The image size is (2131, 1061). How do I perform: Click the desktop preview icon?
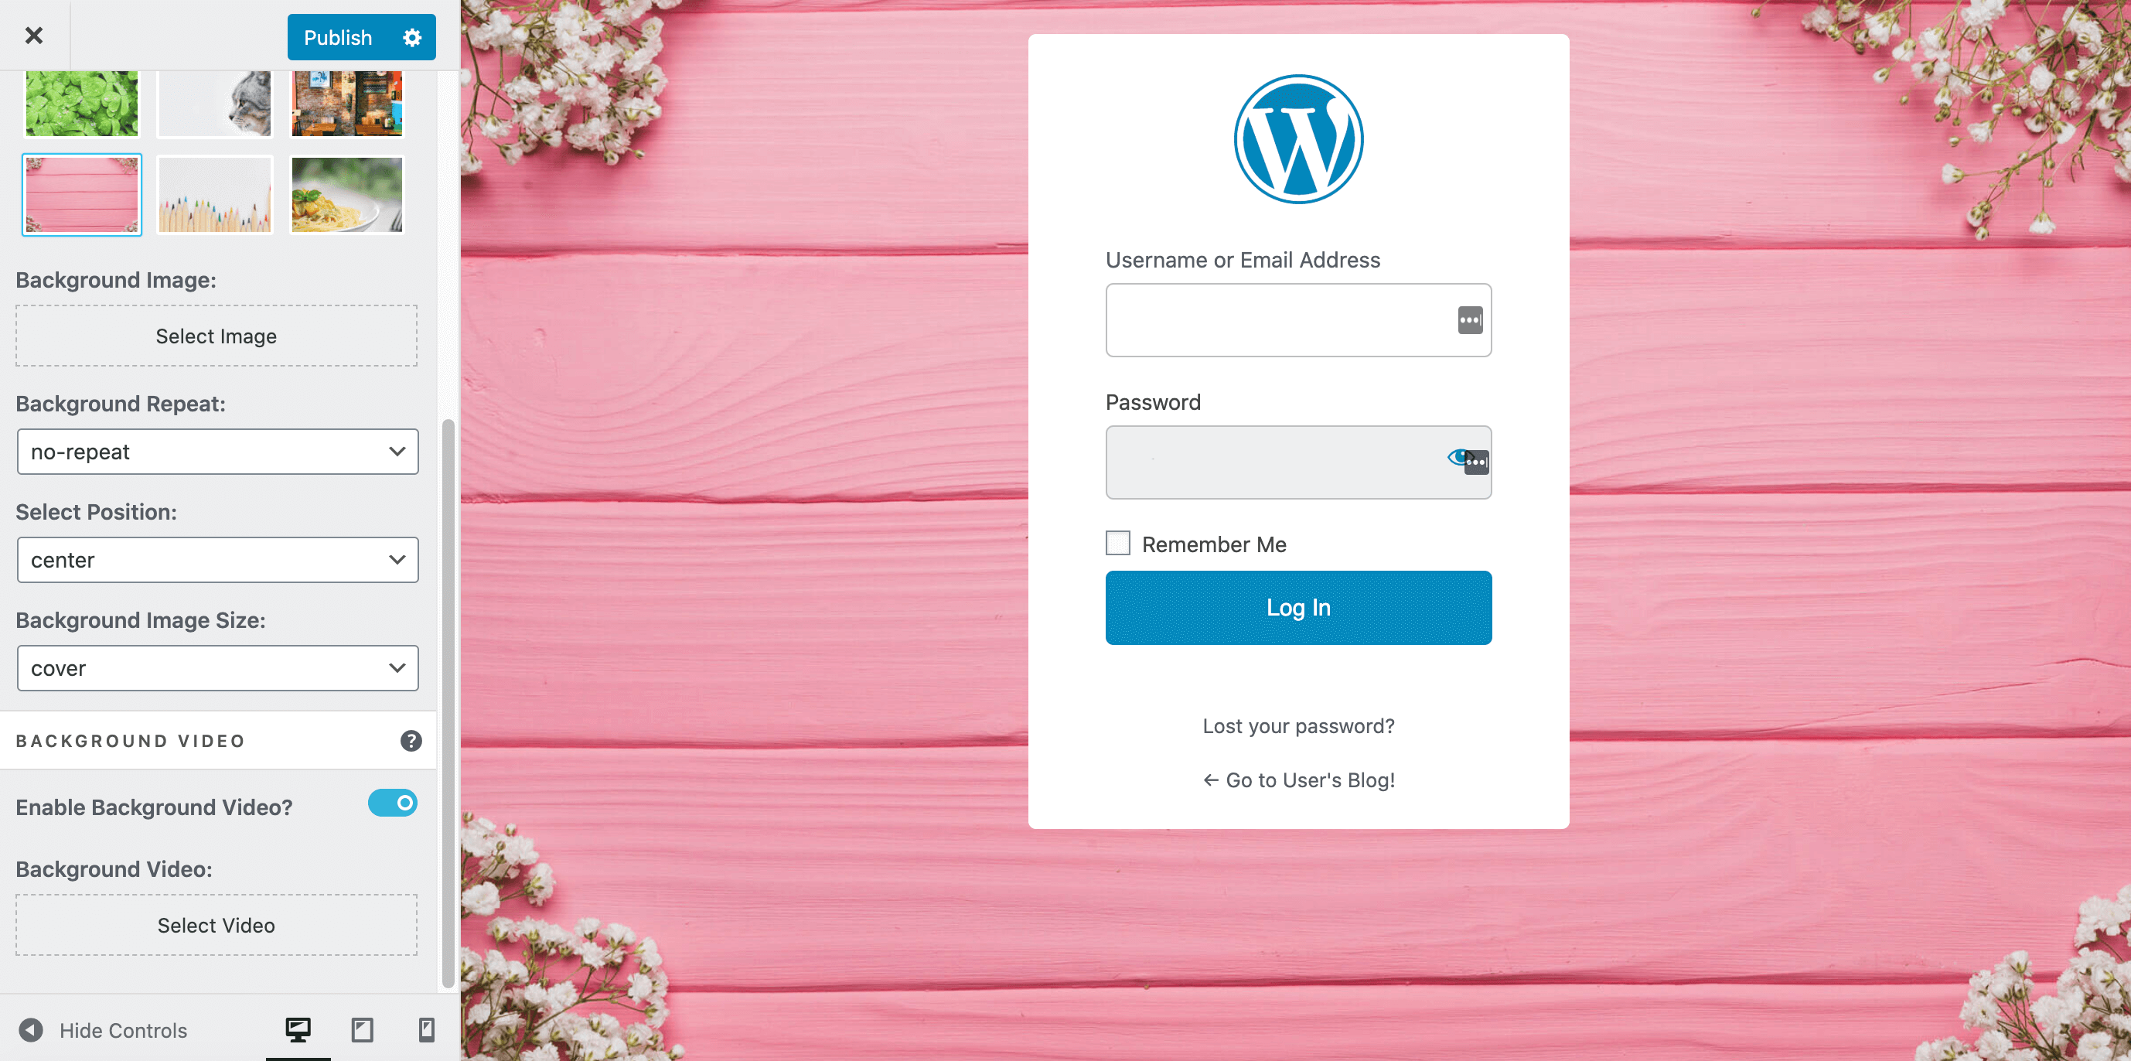299,1030
